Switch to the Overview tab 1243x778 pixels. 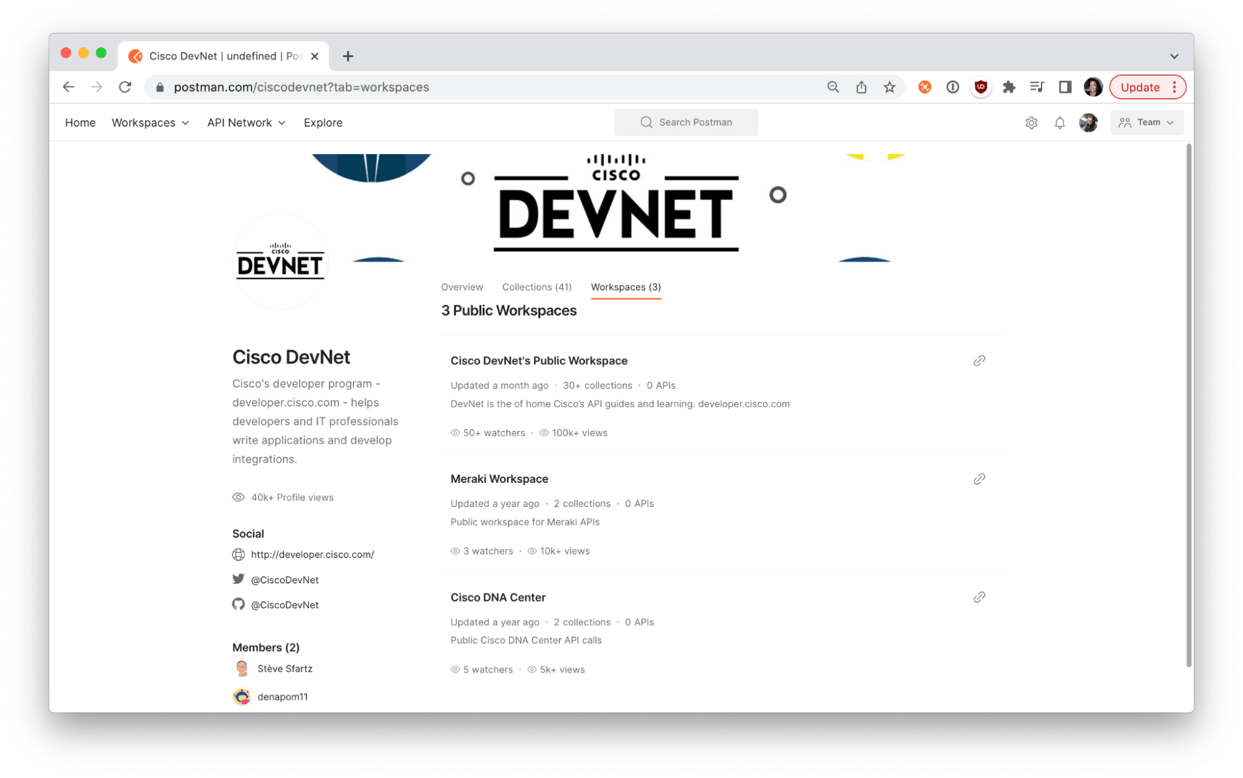[462, 287]
